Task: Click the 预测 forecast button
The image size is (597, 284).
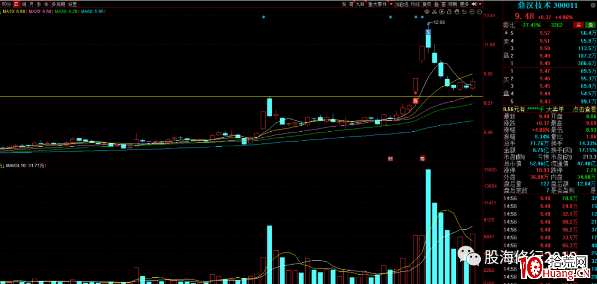Action: [x=453, y=4]
